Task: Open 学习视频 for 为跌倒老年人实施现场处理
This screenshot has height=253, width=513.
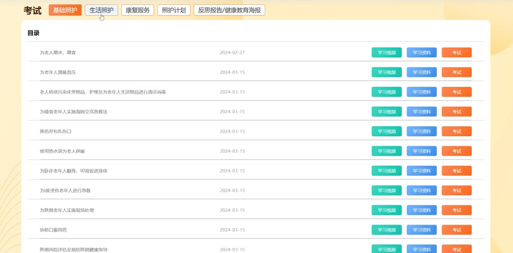Action: 387,210
